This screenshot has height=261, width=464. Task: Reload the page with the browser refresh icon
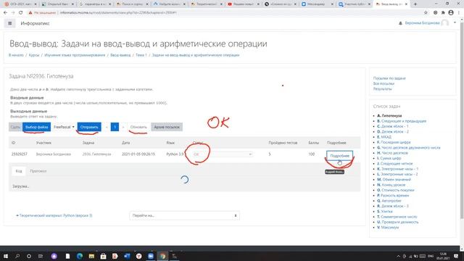pyautogui.click(x=21, y=13)
